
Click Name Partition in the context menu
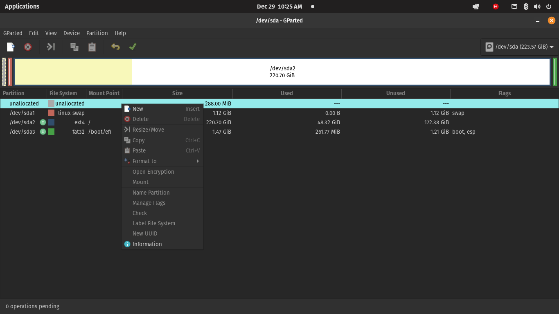[162, 193]
